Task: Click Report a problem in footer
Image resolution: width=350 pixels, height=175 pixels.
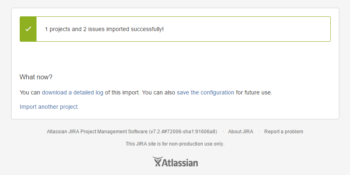Action: 284,132
